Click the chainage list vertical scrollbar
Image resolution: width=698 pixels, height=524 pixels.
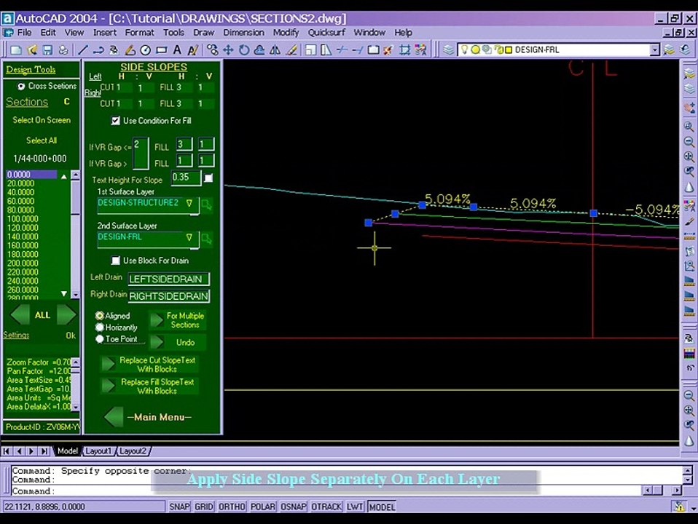[x=75, y=234]
